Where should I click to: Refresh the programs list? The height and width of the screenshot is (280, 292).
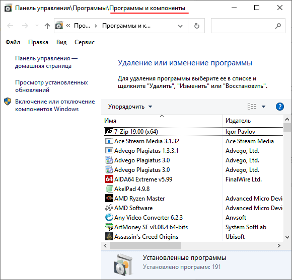point(197,26)
